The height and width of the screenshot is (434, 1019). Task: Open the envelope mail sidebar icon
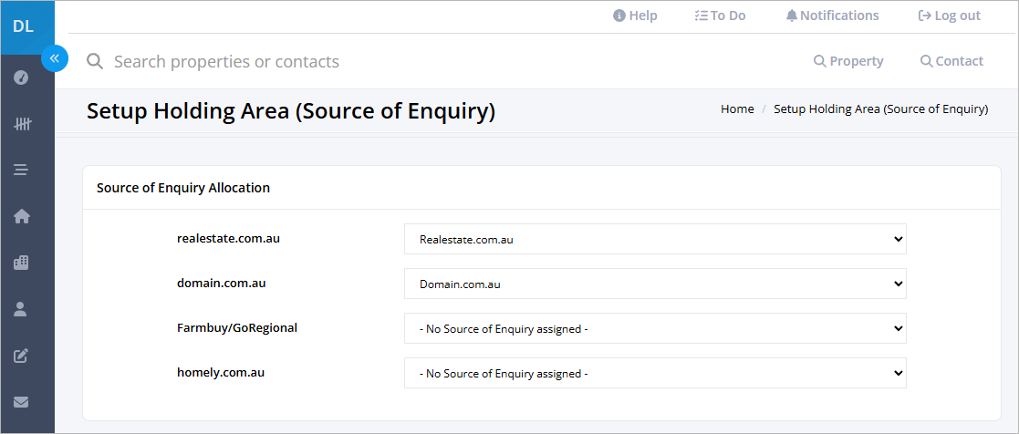tap(22, 402)
